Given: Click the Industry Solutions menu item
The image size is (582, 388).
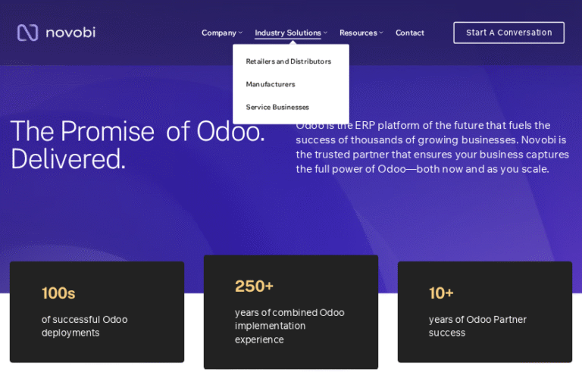Looking at the screenshot, I should point(288,33).
